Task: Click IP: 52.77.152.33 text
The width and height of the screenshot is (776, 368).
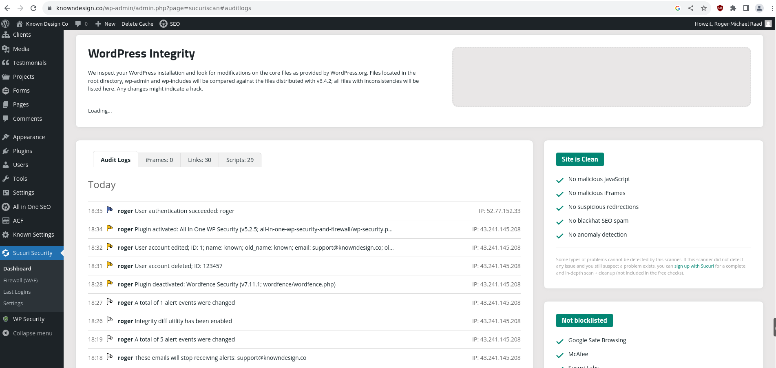Action: pyautogui.click(x=500, y=211)
